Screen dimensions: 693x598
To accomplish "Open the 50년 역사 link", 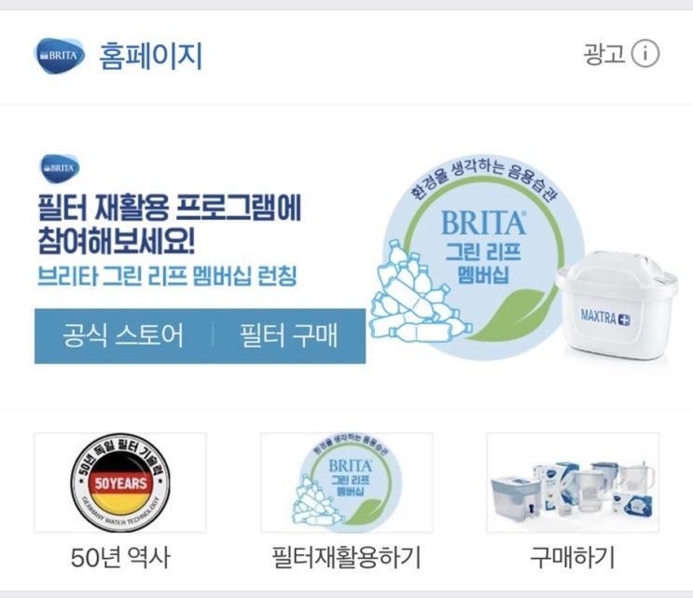I will tap(120, 557).
